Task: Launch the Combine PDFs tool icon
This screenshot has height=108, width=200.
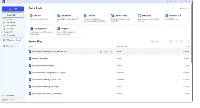Action: [112, 16]
